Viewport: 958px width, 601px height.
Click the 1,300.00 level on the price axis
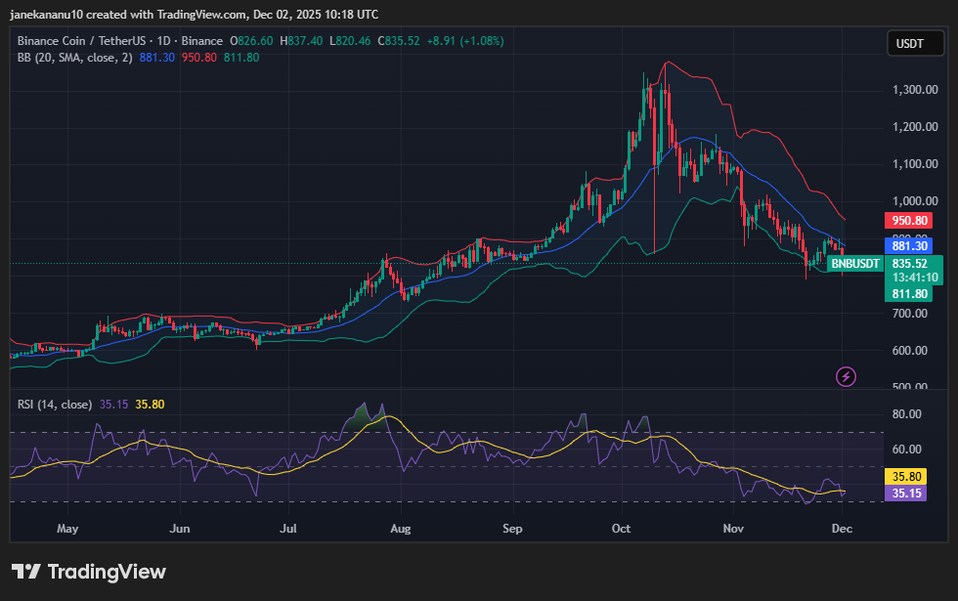[914, 90]
